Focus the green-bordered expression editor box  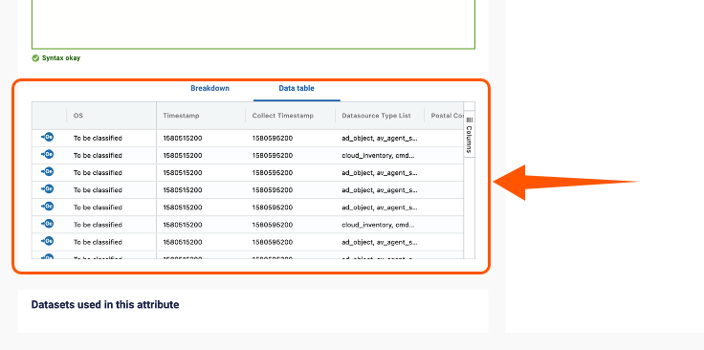pyautogui.click(x=253, y=24)
